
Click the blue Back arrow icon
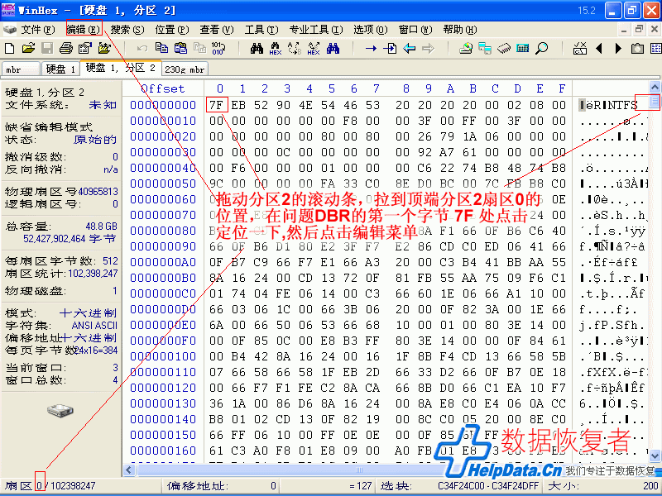click(x=409, y=49)
